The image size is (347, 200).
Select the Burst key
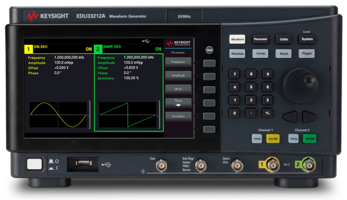(284, 53)
